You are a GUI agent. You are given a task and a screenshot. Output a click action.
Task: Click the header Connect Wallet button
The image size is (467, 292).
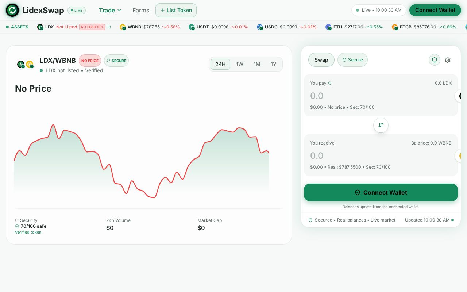[435, 10]
